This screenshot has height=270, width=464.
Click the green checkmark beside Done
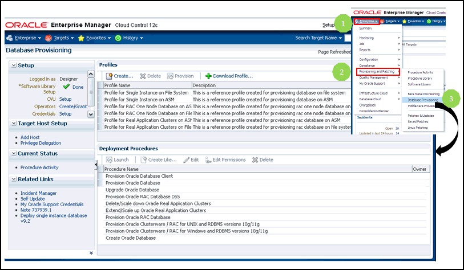[x=66, y=87]
